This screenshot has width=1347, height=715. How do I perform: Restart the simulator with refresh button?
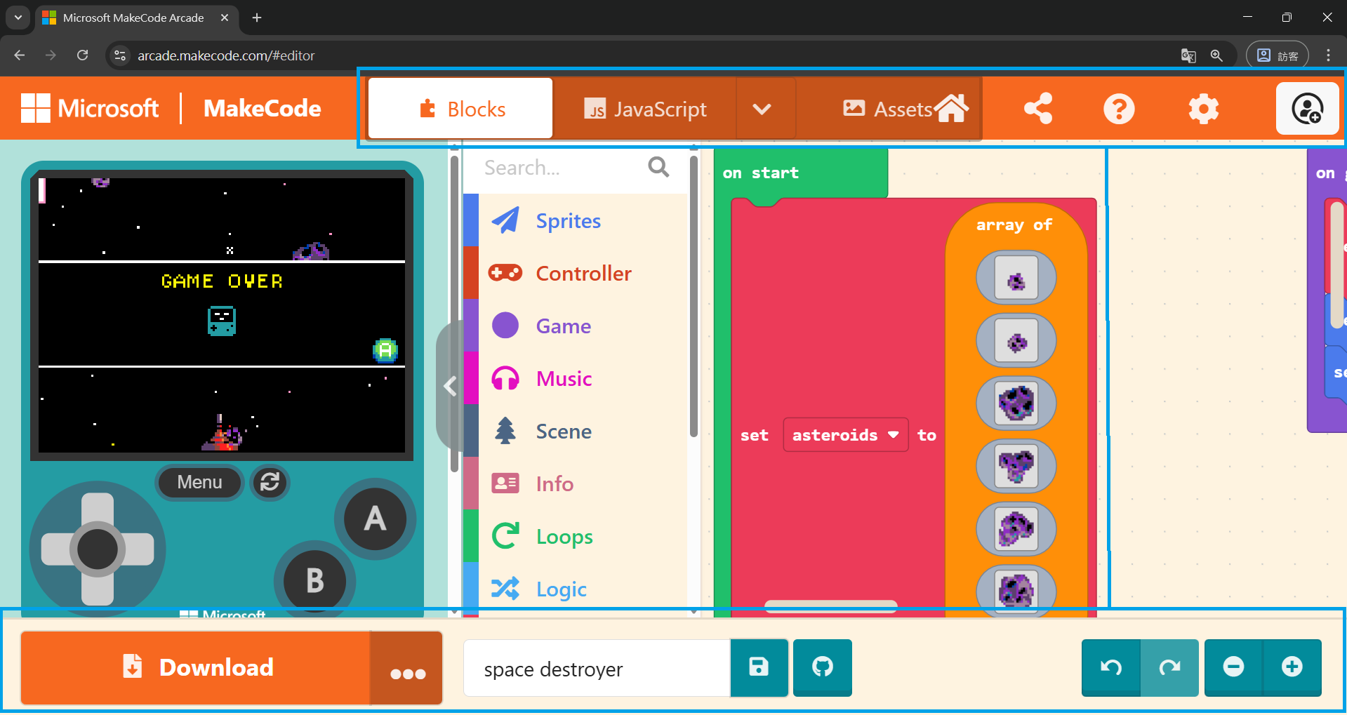click(x=270, y=483)
